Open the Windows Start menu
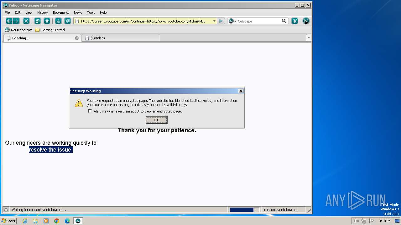Screen dimensions: 401x225 coord(8,221)
